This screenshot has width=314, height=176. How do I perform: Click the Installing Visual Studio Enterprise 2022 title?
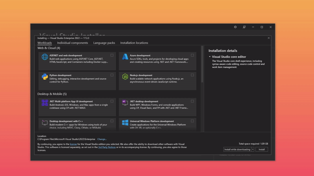[63, 38]
